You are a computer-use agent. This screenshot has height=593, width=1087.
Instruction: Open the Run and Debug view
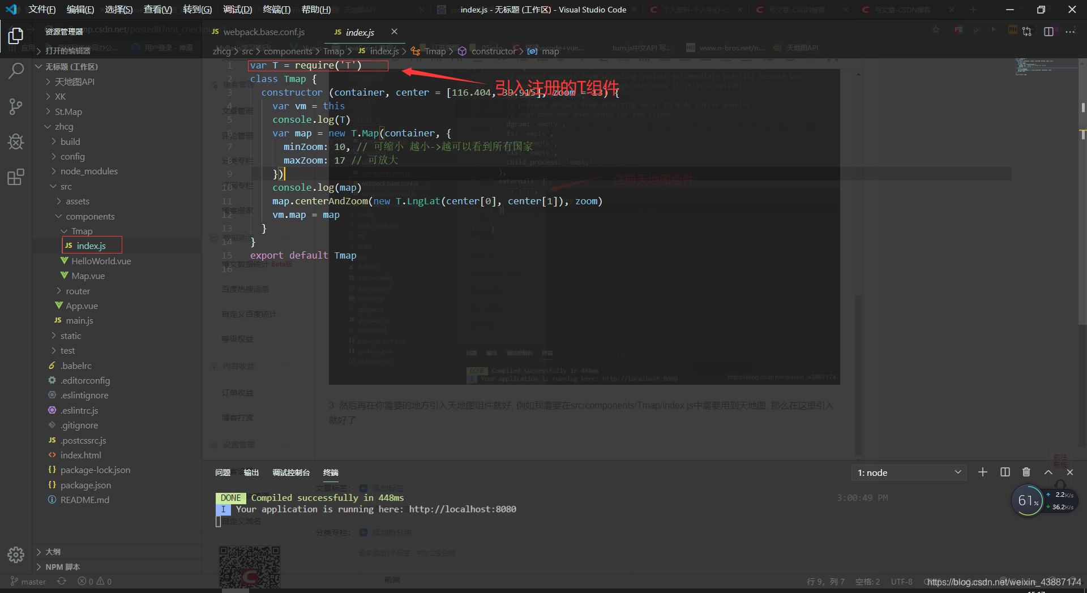coord(16,141)
